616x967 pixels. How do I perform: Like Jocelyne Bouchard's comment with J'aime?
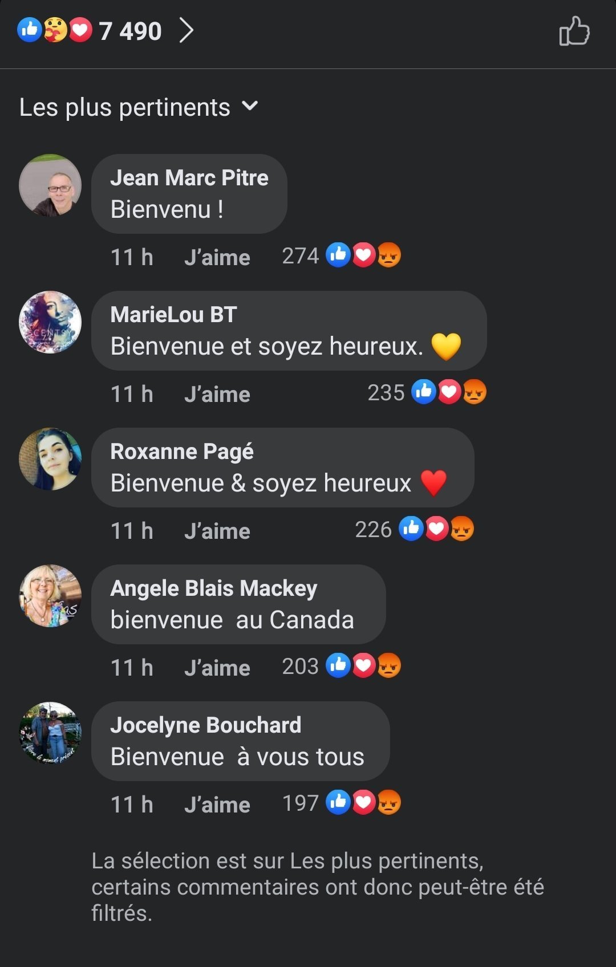[x=217, y=805]
